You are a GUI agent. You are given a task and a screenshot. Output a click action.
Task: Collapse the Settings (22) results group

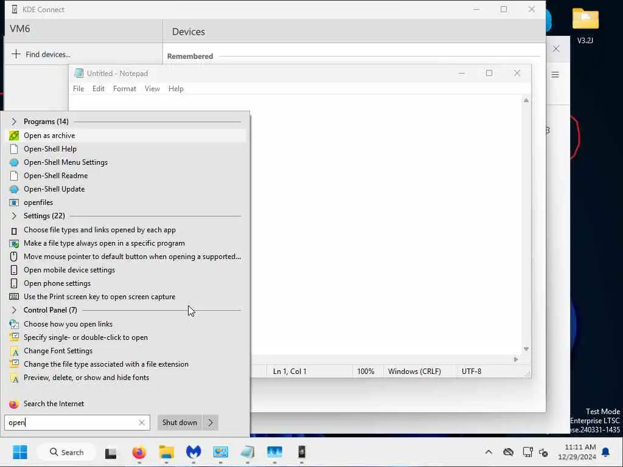[x=14, y=216]
